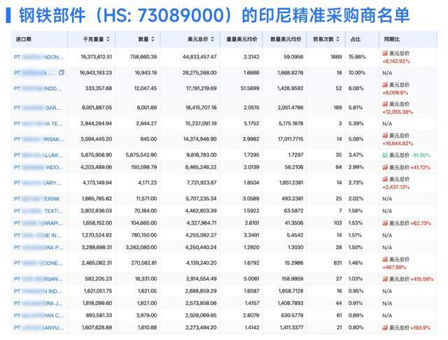Open importer link ending in RSAN...
This screenshot has height=340, width=448.
[x=38, y=279]
